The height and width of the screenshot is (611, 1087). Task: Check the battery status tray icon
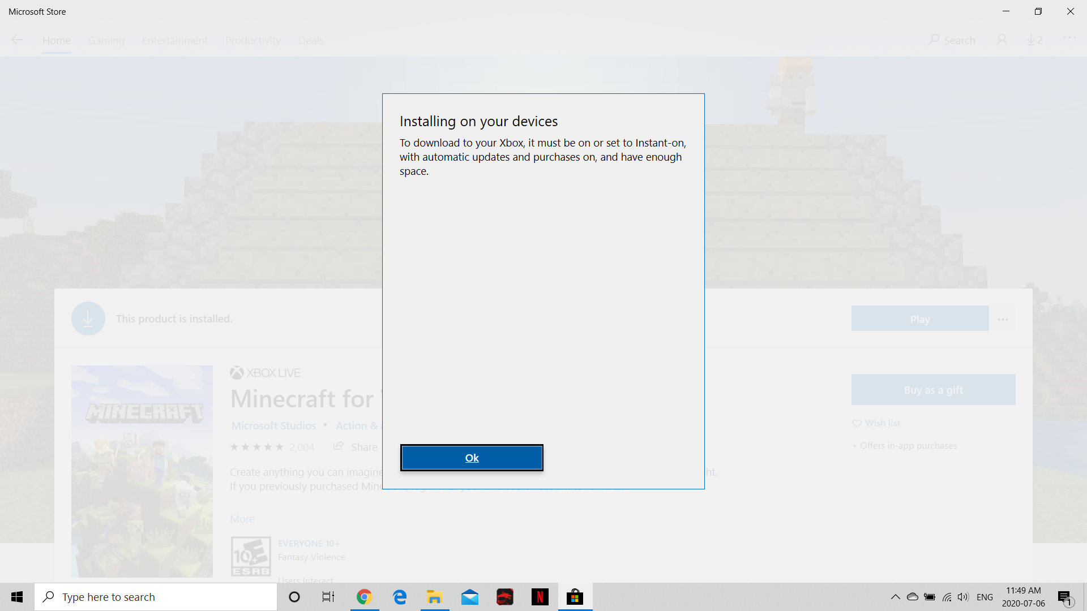[x=930, y=597]
